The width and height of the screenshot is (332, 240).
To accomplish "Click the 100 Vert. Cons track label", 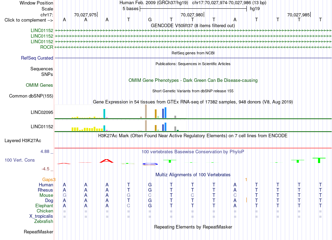I will point(20,160).
